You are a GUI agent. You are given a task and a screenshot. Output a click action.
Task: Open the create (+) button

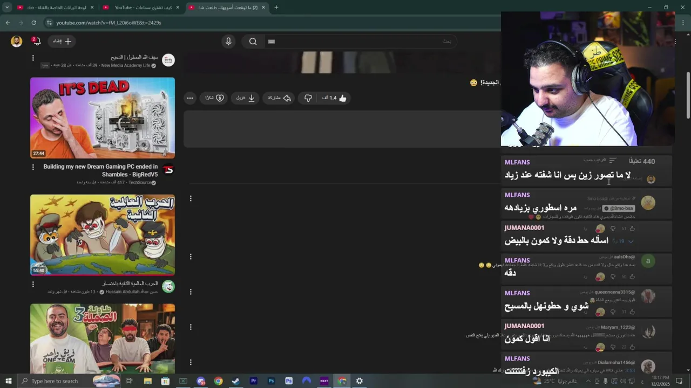62,41
